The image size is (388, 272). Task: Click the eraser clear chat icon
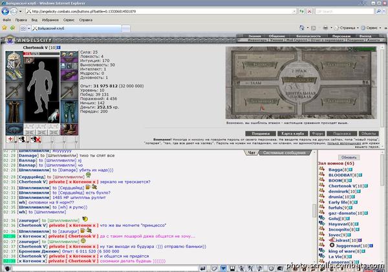pyautogui.click(x=214, y=269)
